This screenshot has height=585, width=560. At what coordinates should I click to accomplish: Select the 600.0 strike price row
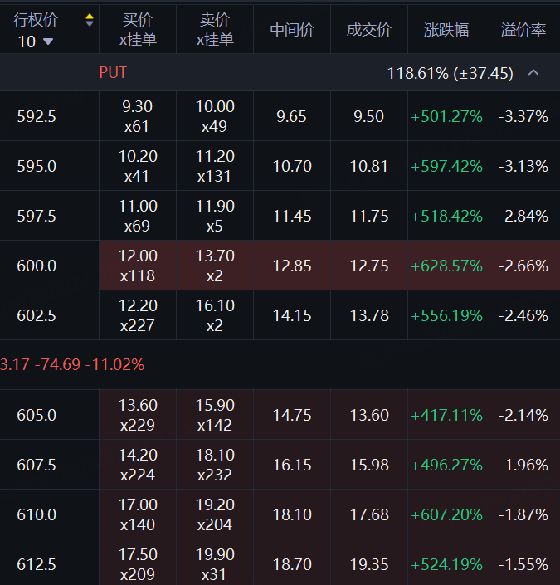37,266
